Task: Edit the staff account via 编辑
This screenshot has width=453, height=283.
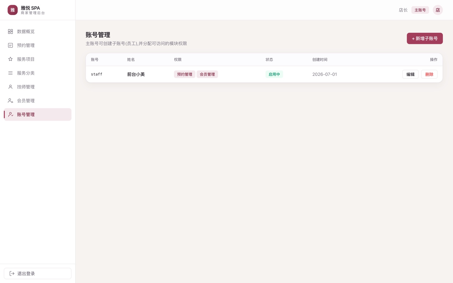Action: 410,74
